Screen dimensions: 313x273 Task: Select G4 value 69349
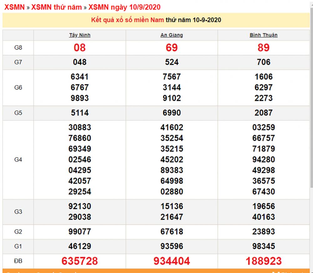pyautogui.click(x=80, y=149)
